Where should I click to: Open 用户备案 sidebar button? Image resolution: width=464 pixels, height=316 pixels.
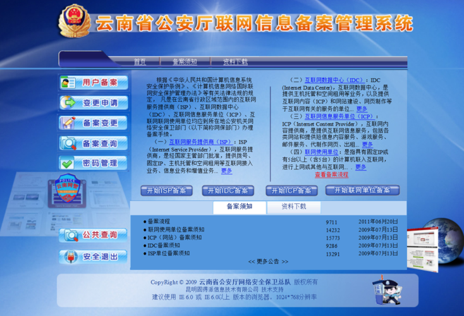(94, 83)
